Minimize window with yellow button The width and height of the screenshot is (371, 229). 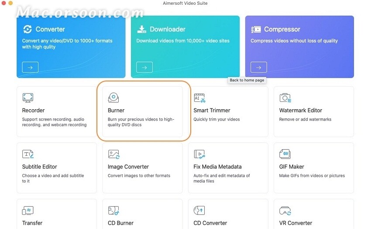(x=10, y=3)
